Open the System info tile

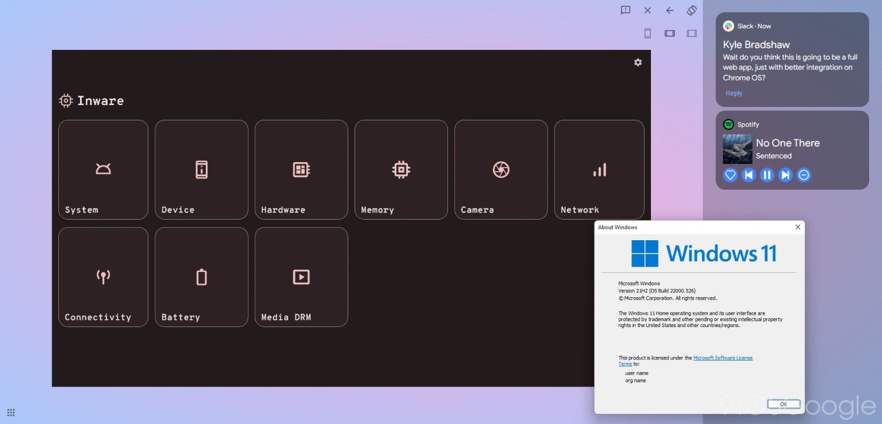(x=103, y=170)
